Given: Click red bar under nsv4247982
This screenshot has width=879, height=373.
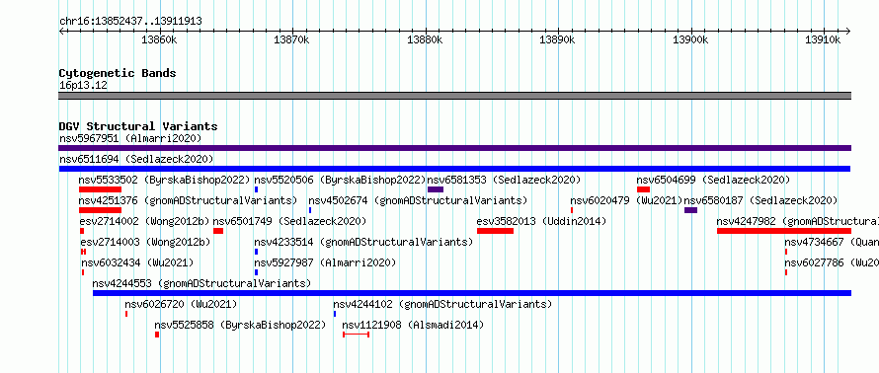Looking at the screenshot, I should tap(784, 231).
